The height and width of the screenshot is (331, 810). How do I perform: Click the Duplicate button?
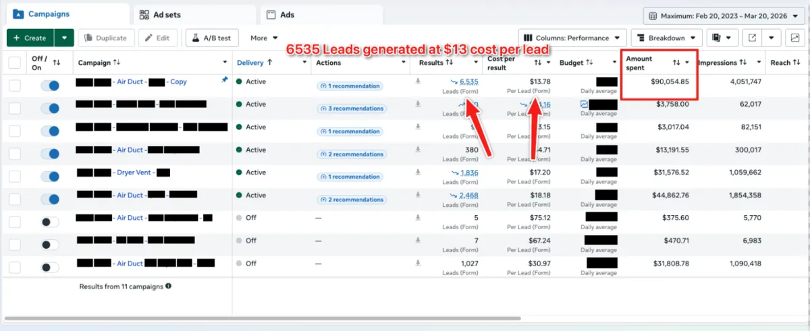click(107, 38)
